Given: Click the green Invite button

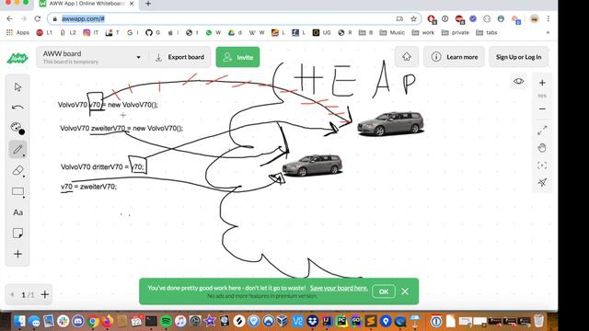Looking at the screenshot, I should tap(237, 57).
